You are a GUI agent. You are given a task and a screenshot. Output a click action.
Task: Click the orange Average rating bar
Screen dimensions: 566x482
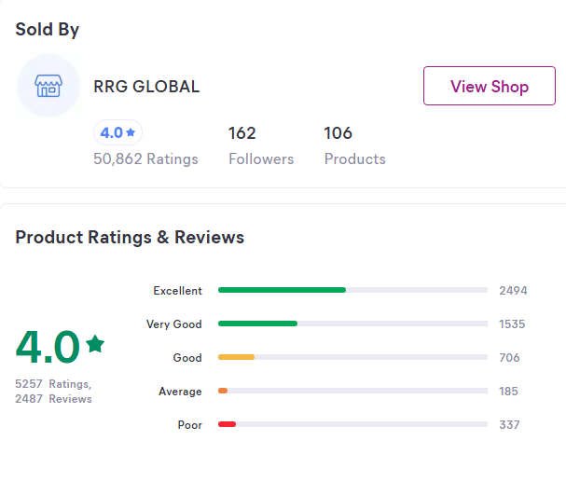[223, 391]
